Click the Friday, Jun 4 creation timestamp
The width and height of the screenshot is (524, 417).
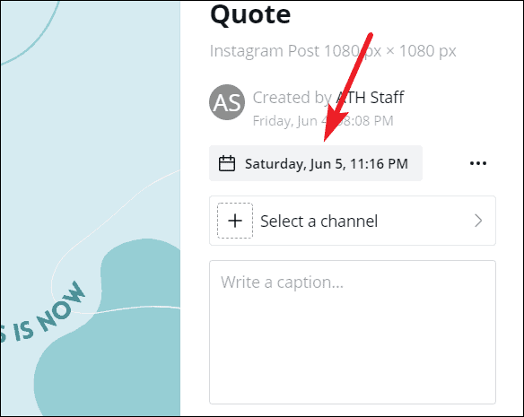(x=323, y=121)
